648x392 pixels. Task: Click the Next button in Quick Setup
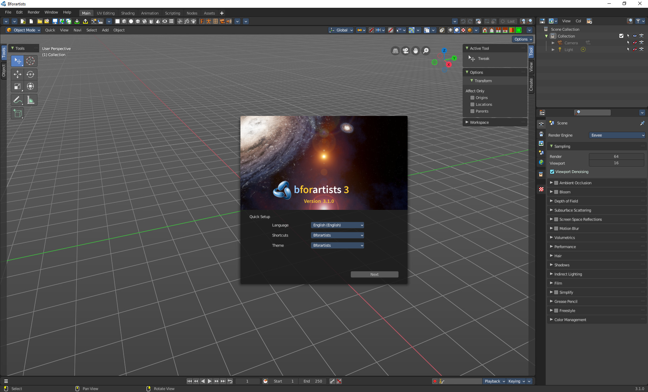pos(374,274)
